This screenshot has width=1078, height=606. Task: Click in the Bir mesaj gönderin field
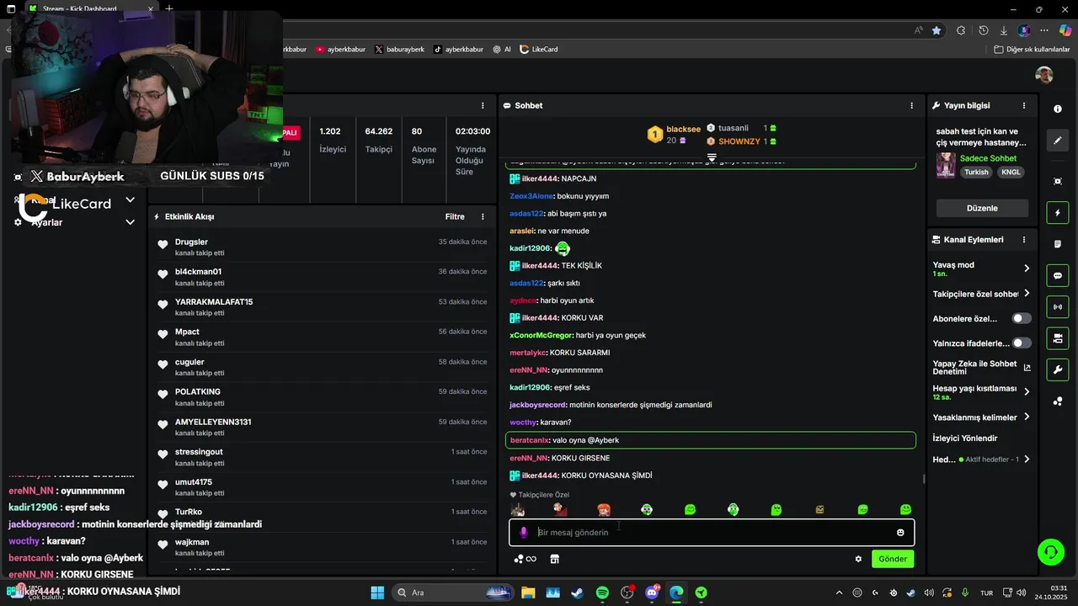[x=712, y=533]
